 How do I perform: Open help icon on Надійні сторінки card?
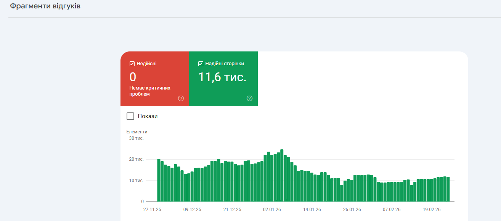coord(249,98)
